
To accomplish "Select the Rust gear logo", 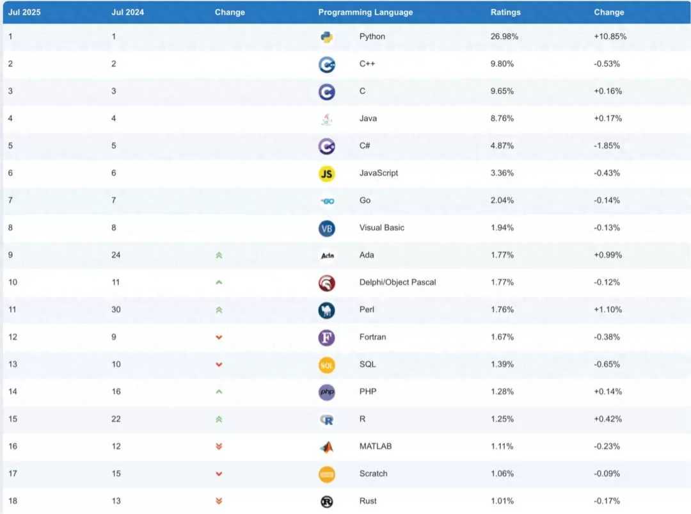I will point(326,501).
